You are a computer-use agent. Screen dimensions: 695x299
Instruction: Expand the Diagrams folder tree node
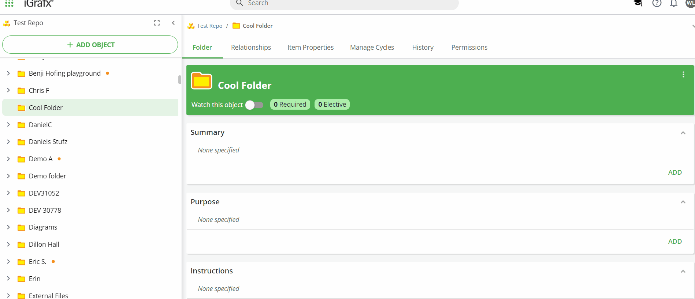[x=8, y=227]
